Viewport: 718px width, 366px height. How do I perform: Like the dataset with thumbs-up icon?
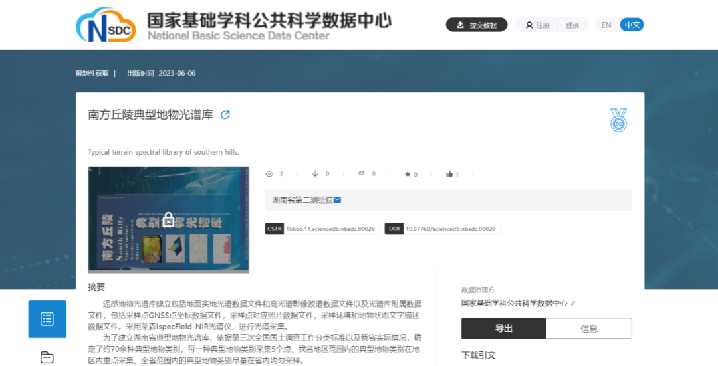pos(450,174)
